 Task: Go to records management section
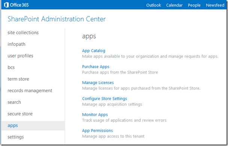30,90
